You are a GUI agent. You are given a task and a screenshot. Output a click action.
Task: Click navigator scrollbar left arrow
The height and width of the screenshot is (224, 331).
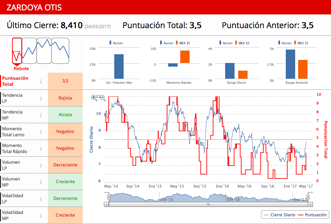coord(107,204)
